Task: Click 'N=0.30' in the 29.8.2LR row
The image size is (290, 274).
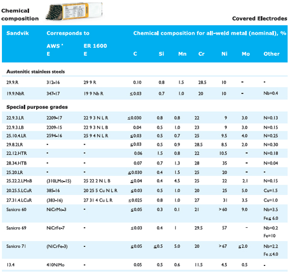Action: (x=270, y=145)
